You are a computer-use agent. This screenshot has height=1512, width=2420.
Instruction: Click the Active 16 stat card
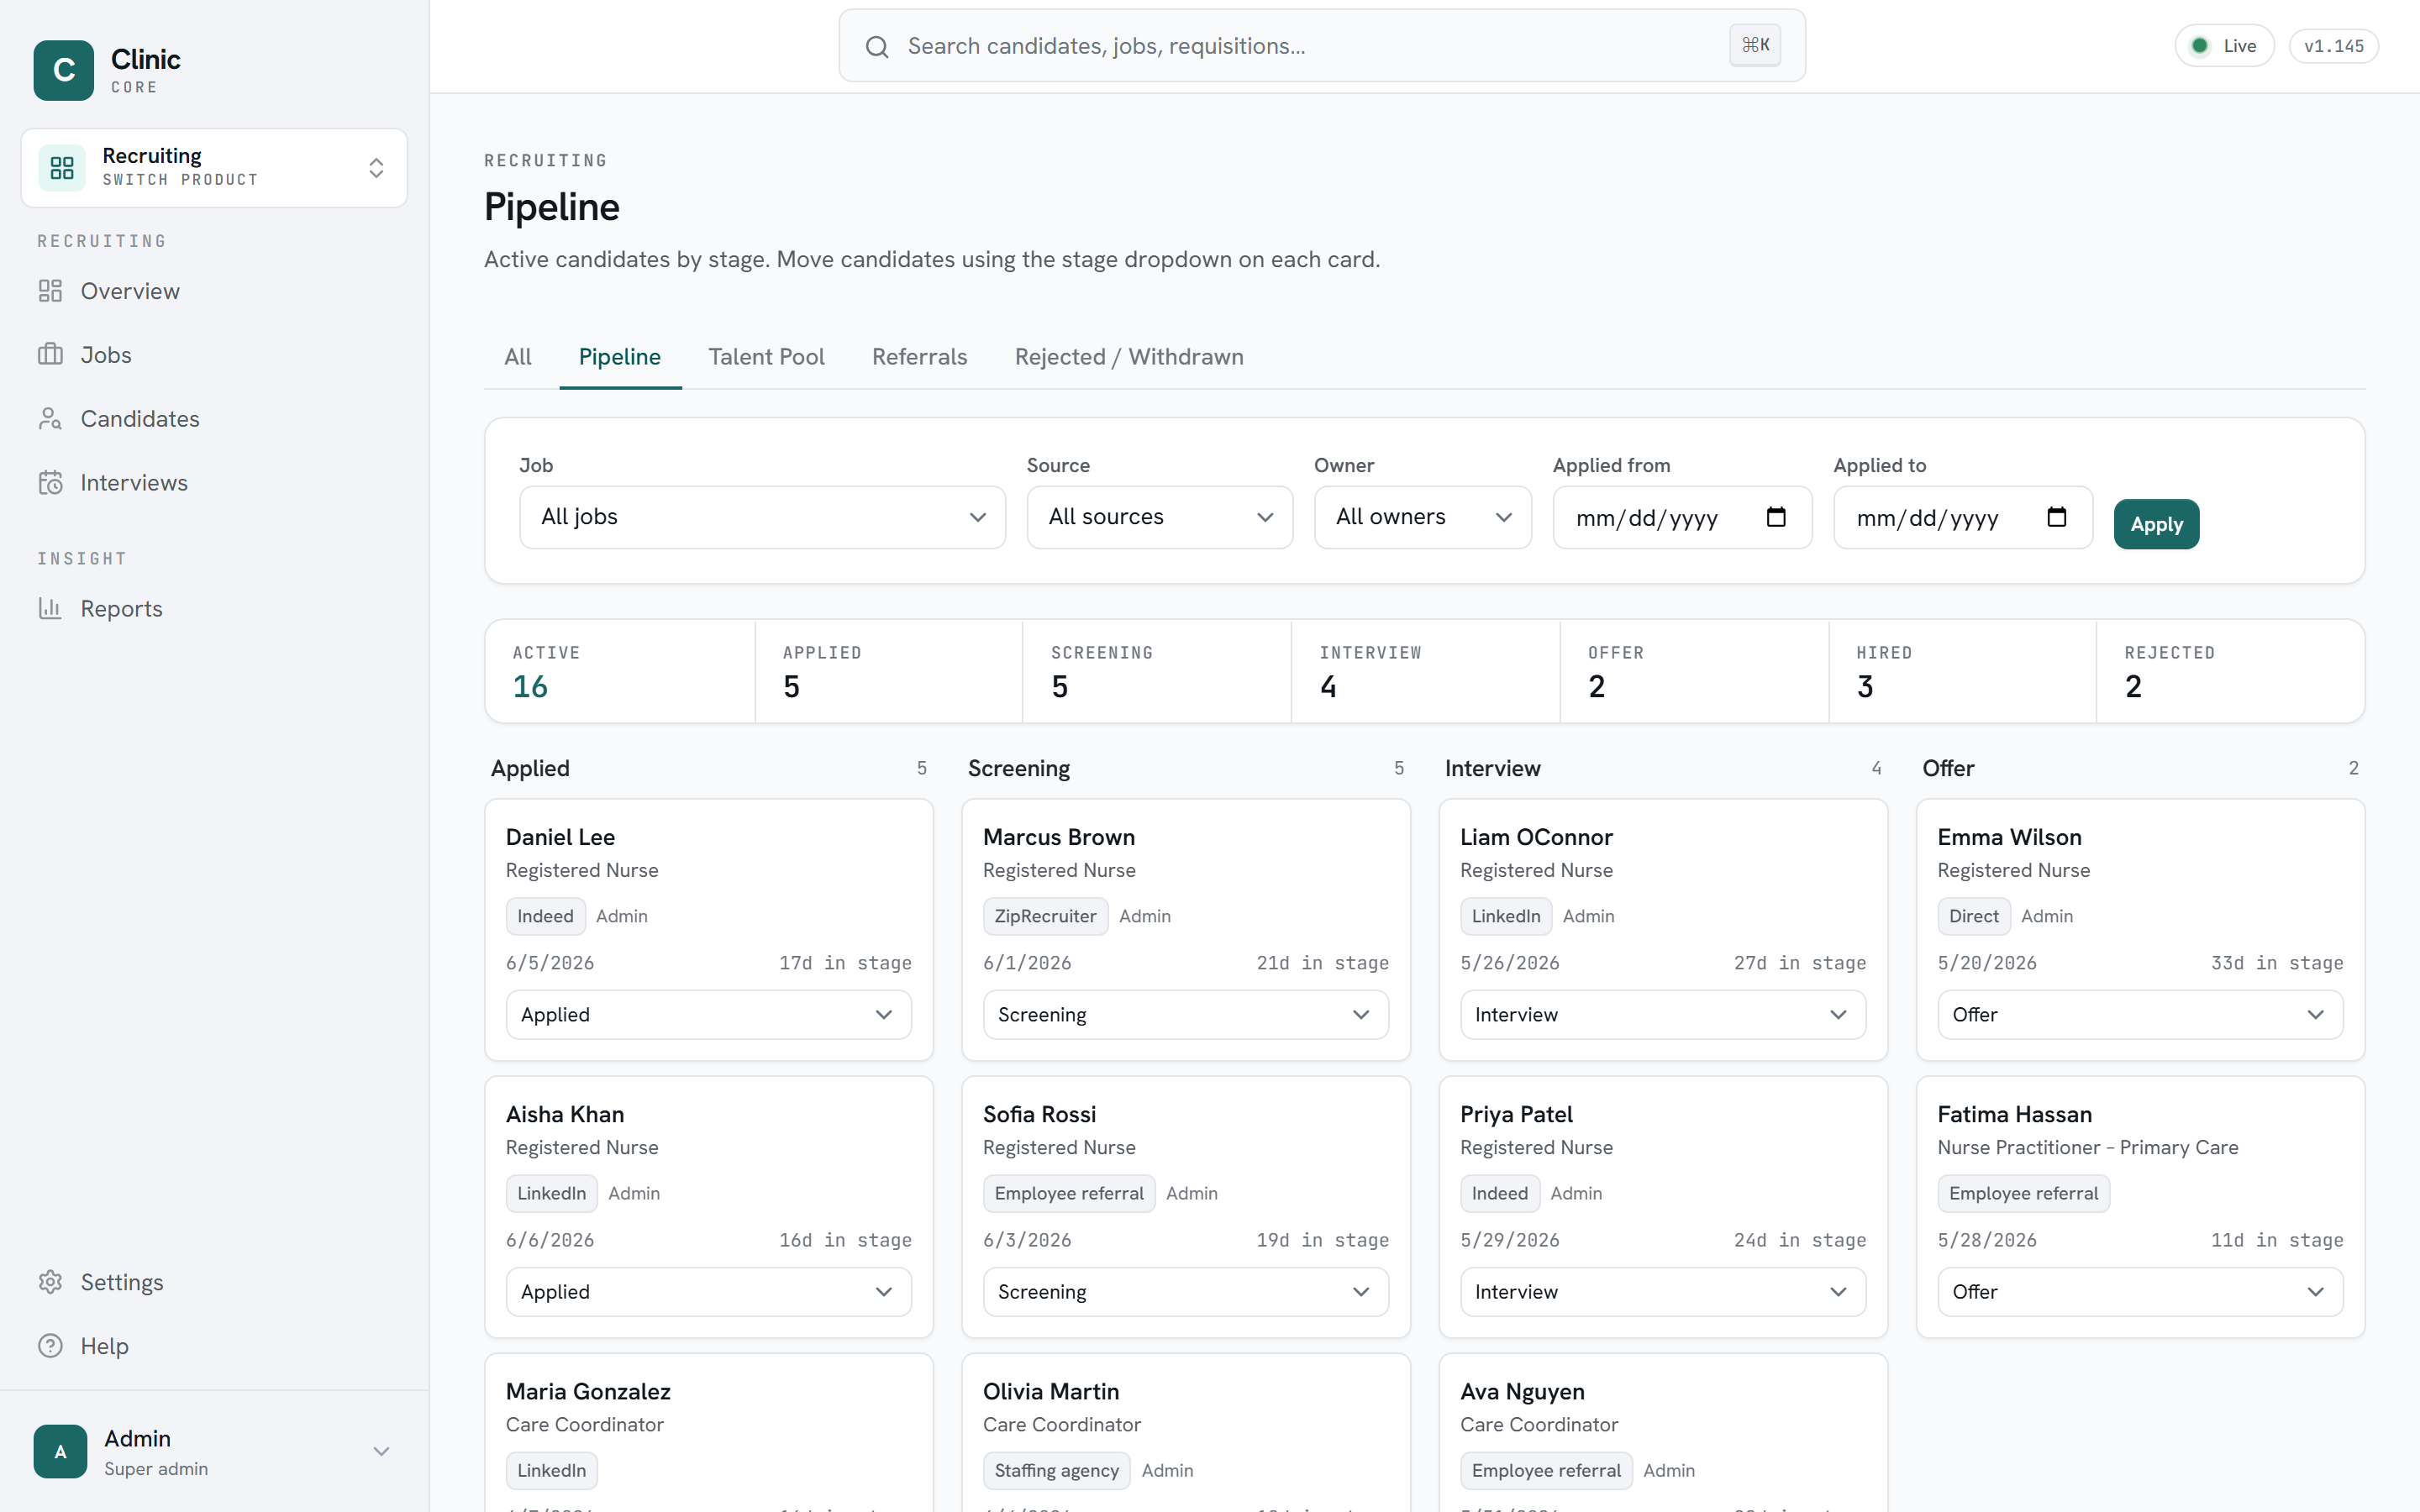tap(620, 671)
